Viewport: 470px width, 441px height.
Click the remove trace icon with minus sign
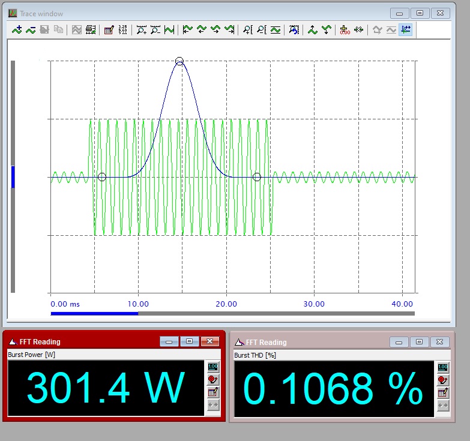[x=31, y=29]
